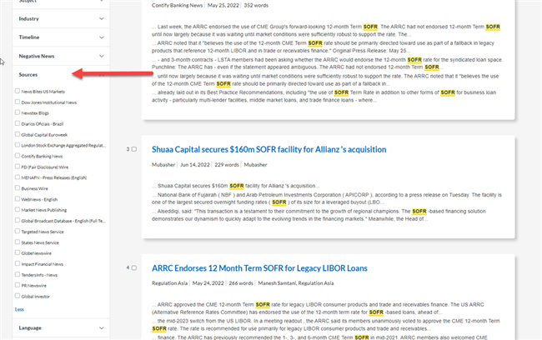Click Contify Banking News byline of top article
Image resolution: width=542 pixels, height=340 pixels.
tap(177, 5)
